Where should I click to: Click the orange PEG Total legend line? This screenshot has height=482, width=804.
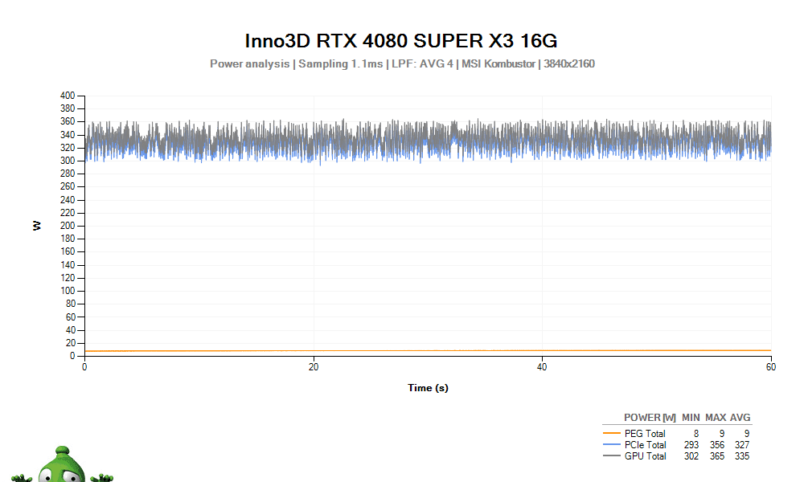click(x=612, y=434)
